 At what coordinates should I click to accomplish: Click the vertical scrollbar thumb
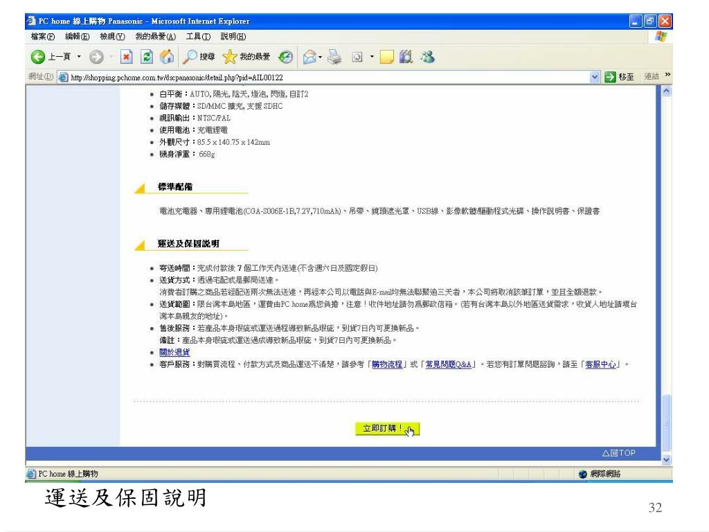point(666,423)
